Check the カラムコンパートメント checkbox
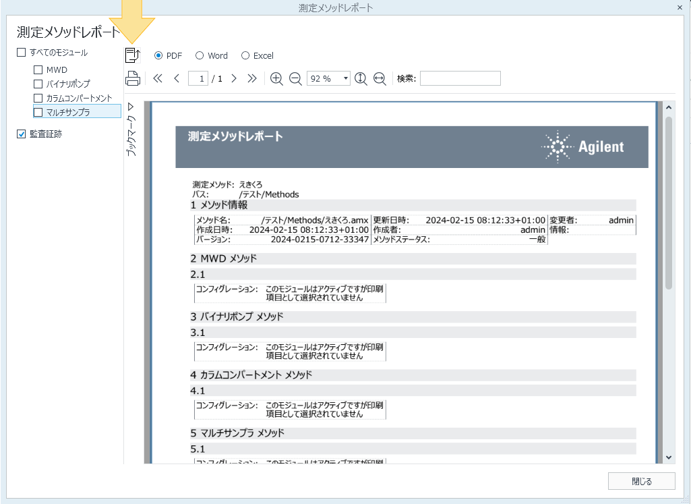This screenshot has width=691, height=504. pyautogui.click(x=38, y=98)
